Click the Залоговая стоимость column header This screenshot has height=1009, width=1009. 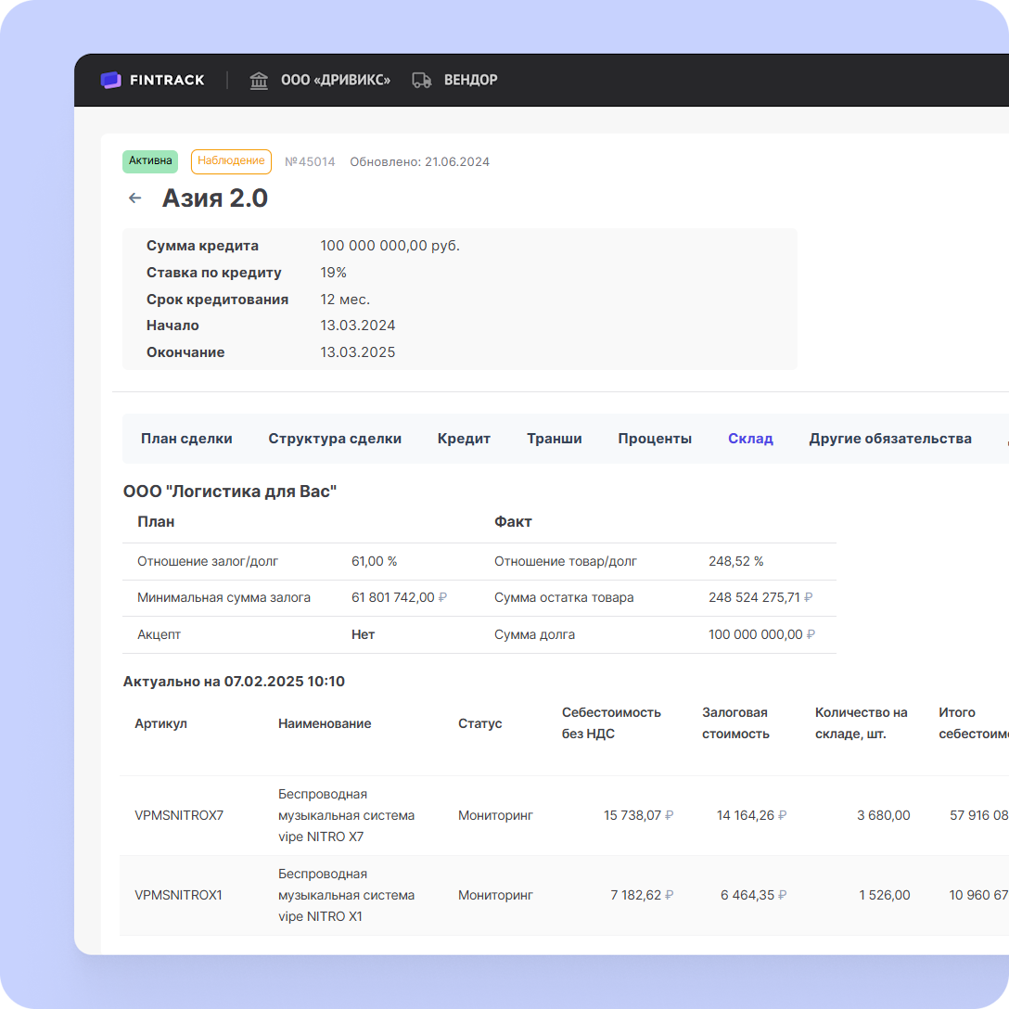click(x=735, y=723)
